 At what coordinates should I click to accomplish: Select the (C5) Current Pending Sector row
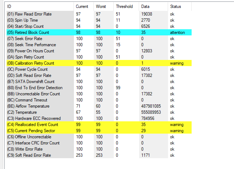(x=99, y=131)
